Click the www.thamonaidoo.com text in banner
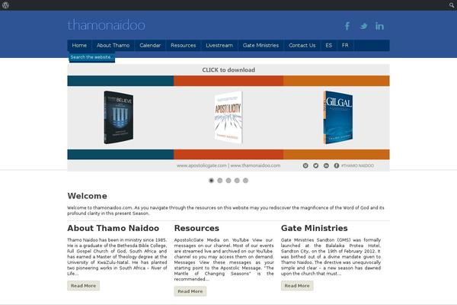The image size is (457, 305). tap(255, 165)
